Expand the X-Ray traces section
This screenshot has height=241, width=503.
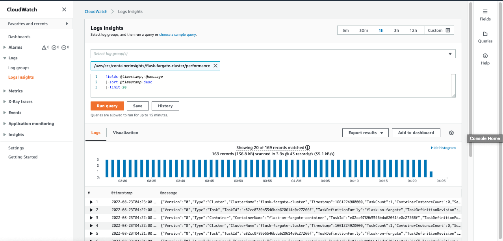pyautogui.click(x=5, y=101)
